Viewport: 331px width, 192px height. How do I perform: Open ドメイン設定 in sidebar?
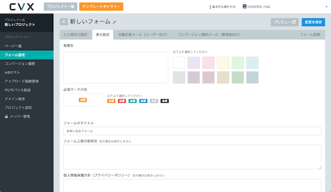[x=26, y=99]
